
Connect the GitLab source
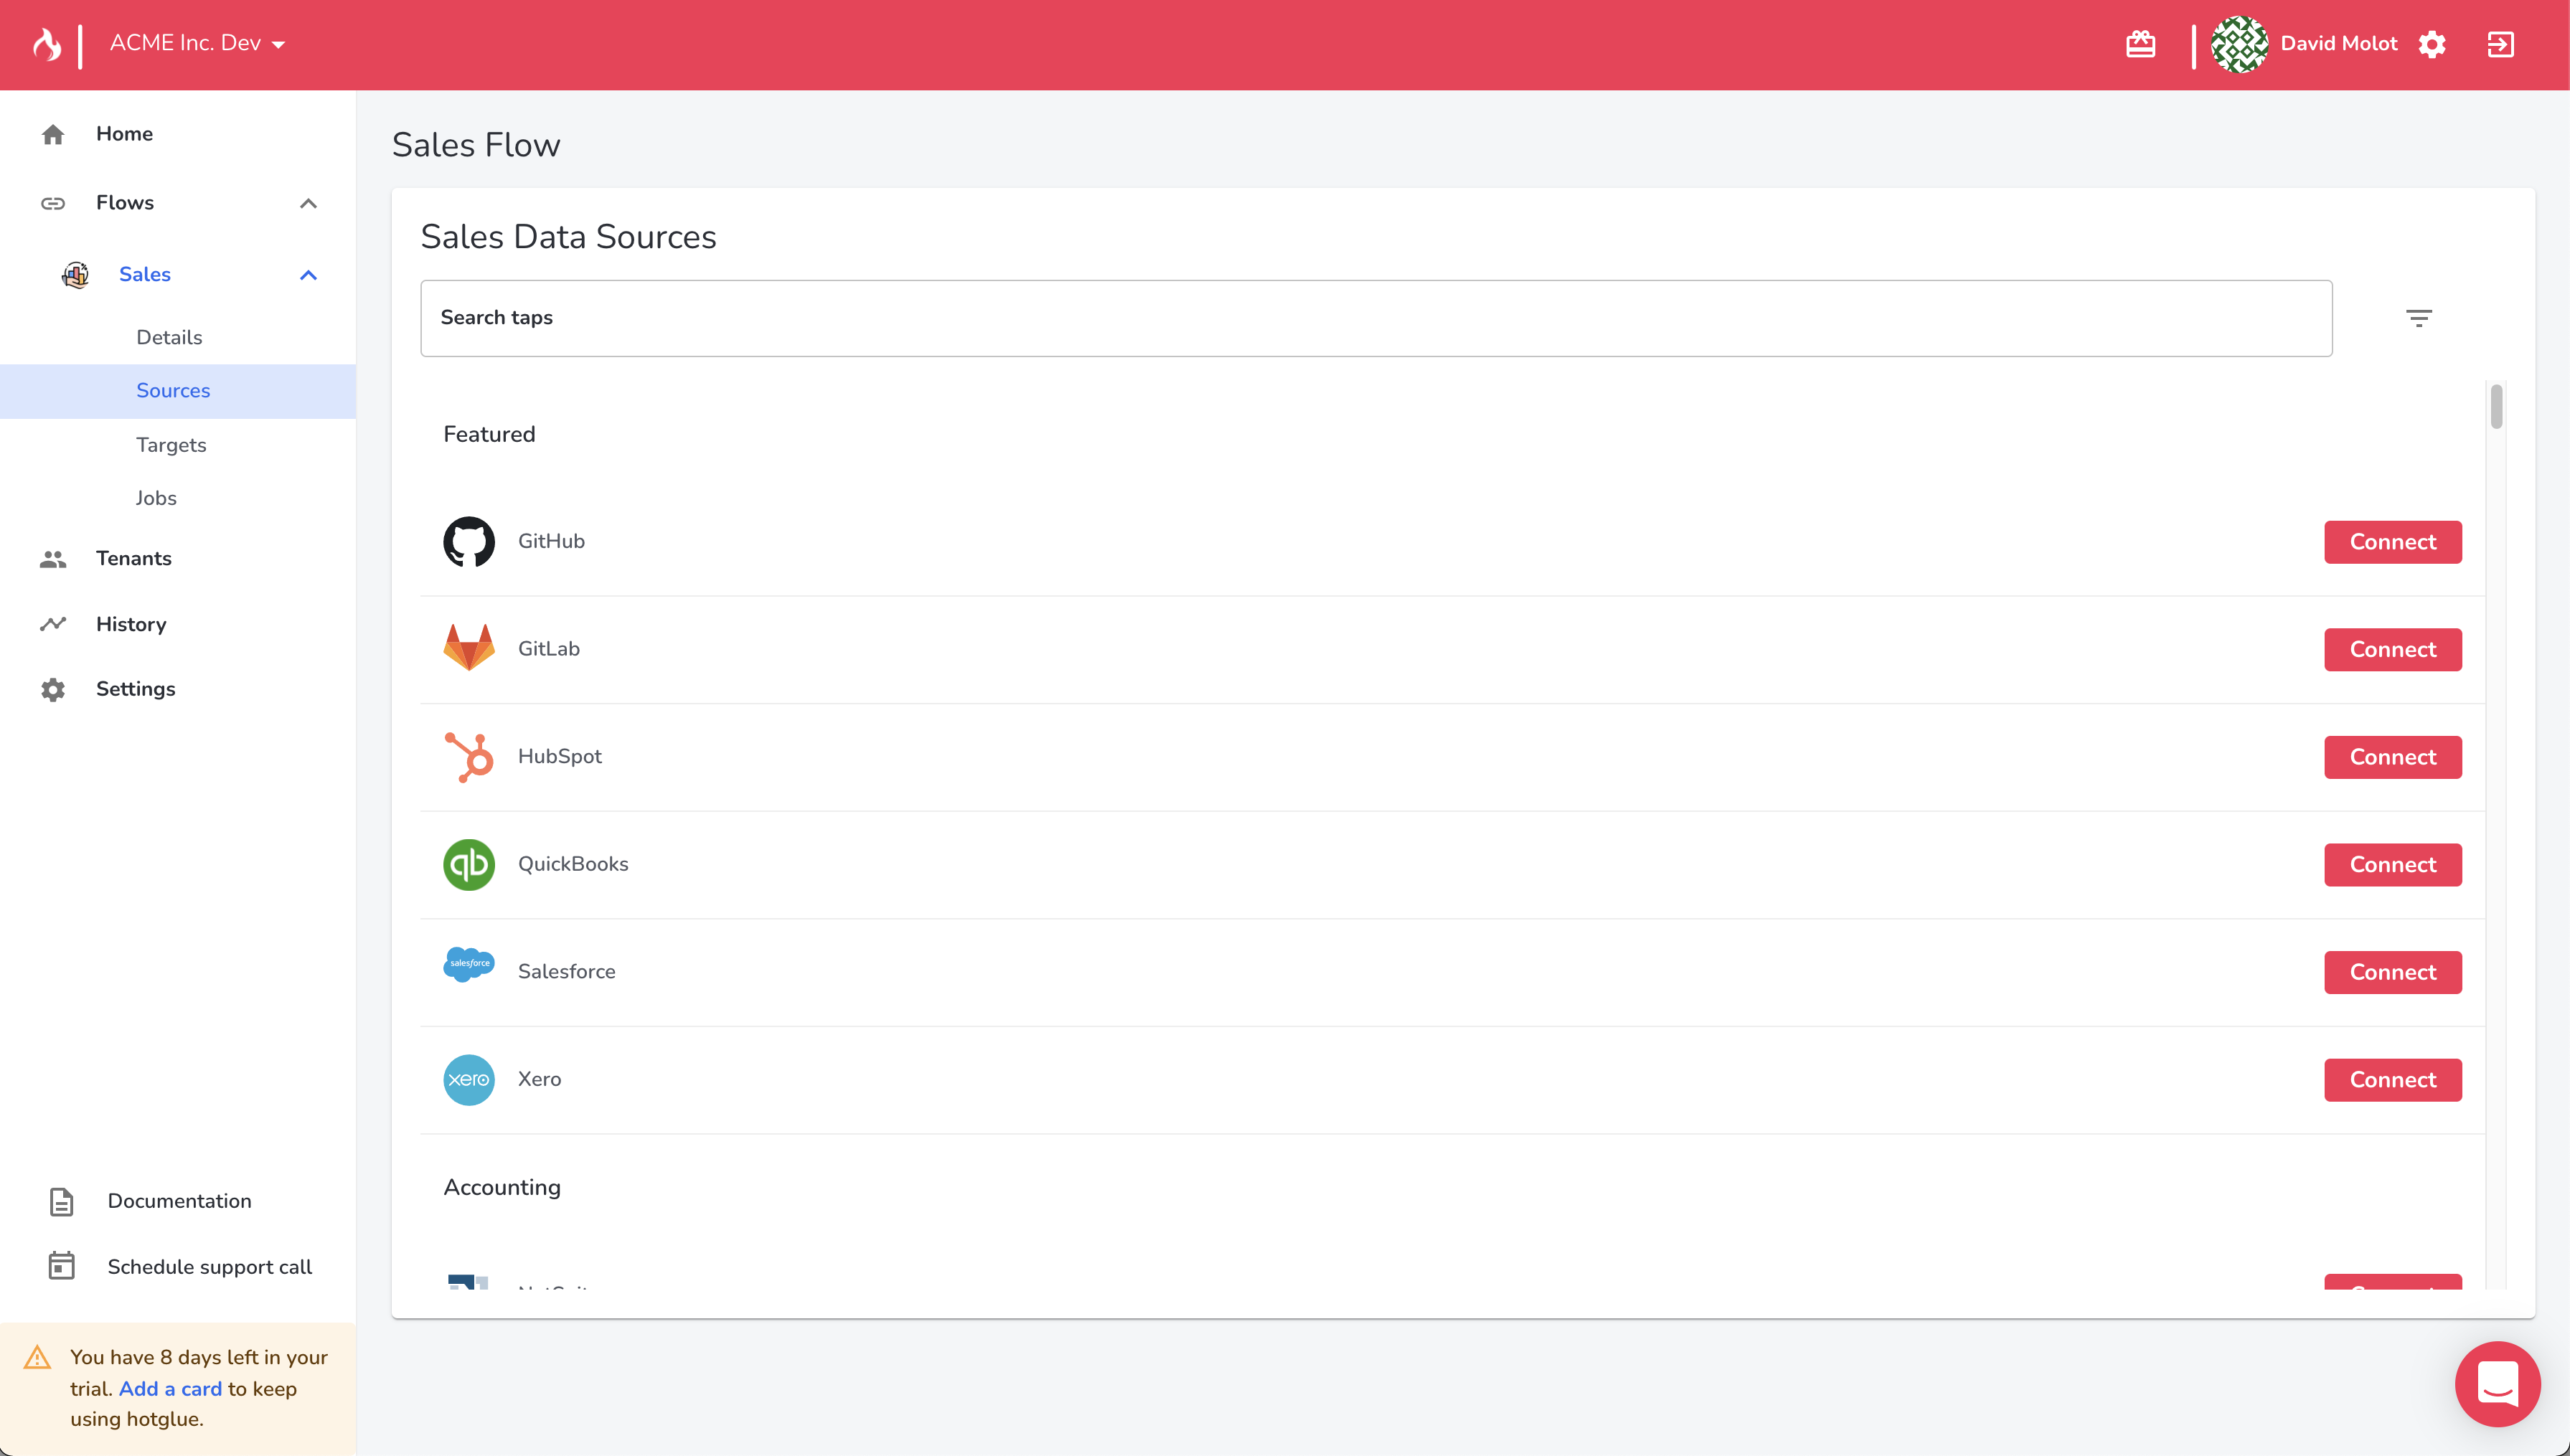click(x=2392, y=650)
